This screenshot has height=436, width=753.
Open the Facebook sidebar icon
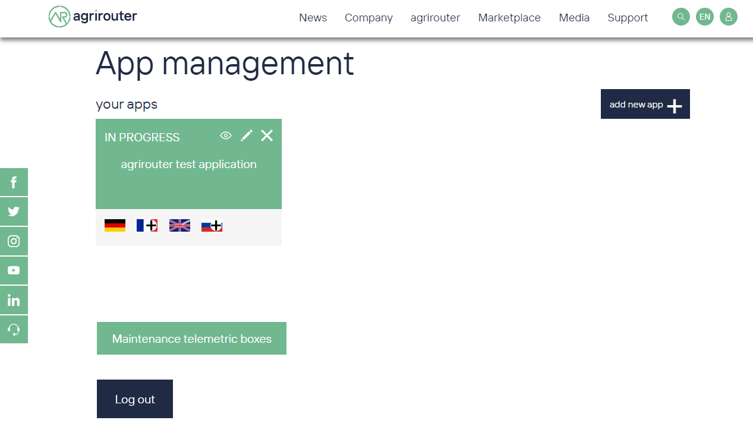pyautogui.click(x=14, y=182)
